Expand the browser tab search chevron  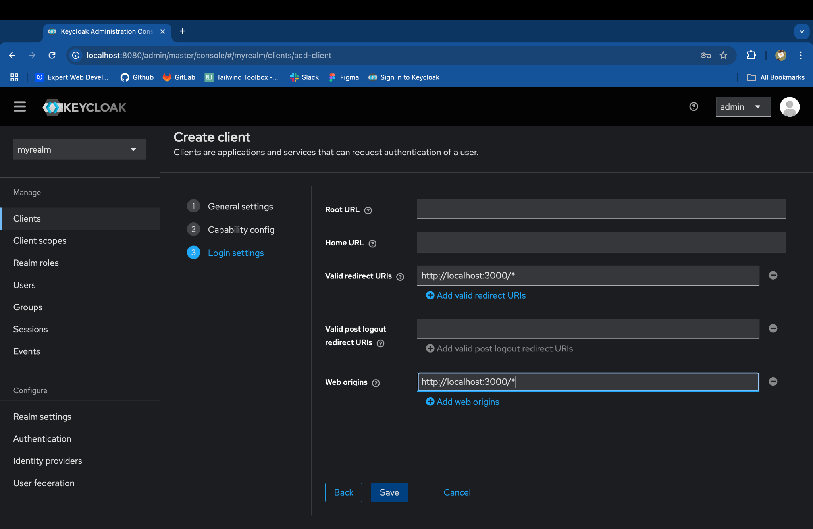[801, 31]
